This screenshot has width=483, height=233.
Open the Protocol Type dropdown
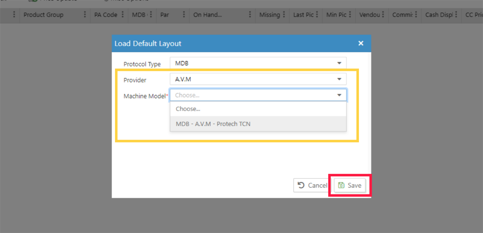pyautogui.click(x=258, y=63)
